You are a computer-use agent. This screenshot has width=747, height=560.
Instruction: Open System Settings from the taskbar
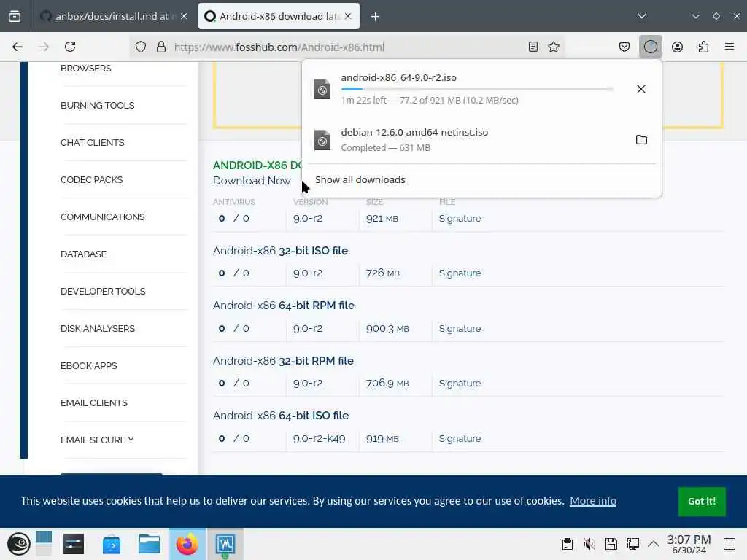click(x=74, y=544)
